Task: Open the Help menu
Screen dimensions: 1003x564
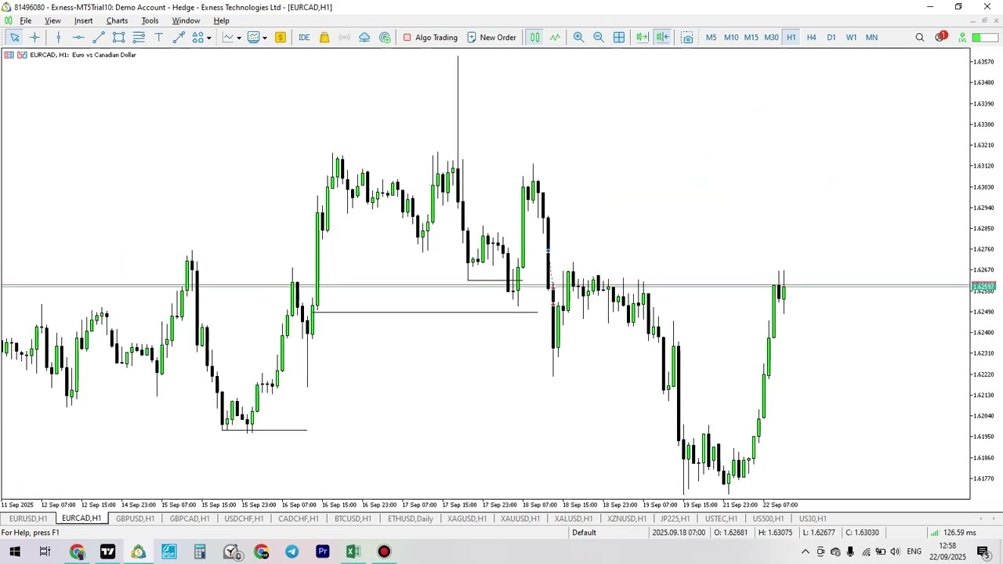Action: click(222, 20)
